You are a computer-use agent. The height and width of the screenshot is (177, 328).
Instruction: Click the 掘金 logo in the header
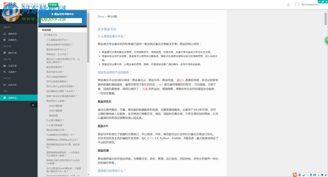pos(10,5)
